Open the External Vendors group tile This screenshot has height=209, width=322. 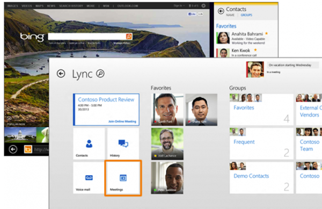tap(309, 110)
